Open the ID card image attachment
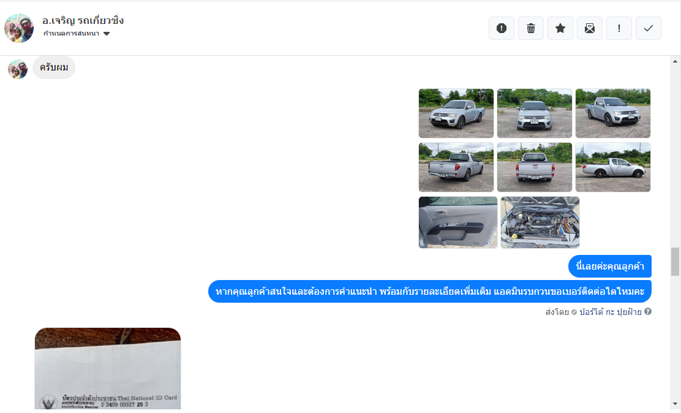The image size is (681, 413). (x=108, y=368)
